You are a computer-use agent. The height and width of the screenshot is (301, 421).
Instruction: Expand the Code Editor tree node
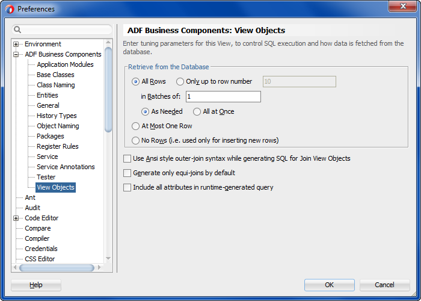pos(16,218)
